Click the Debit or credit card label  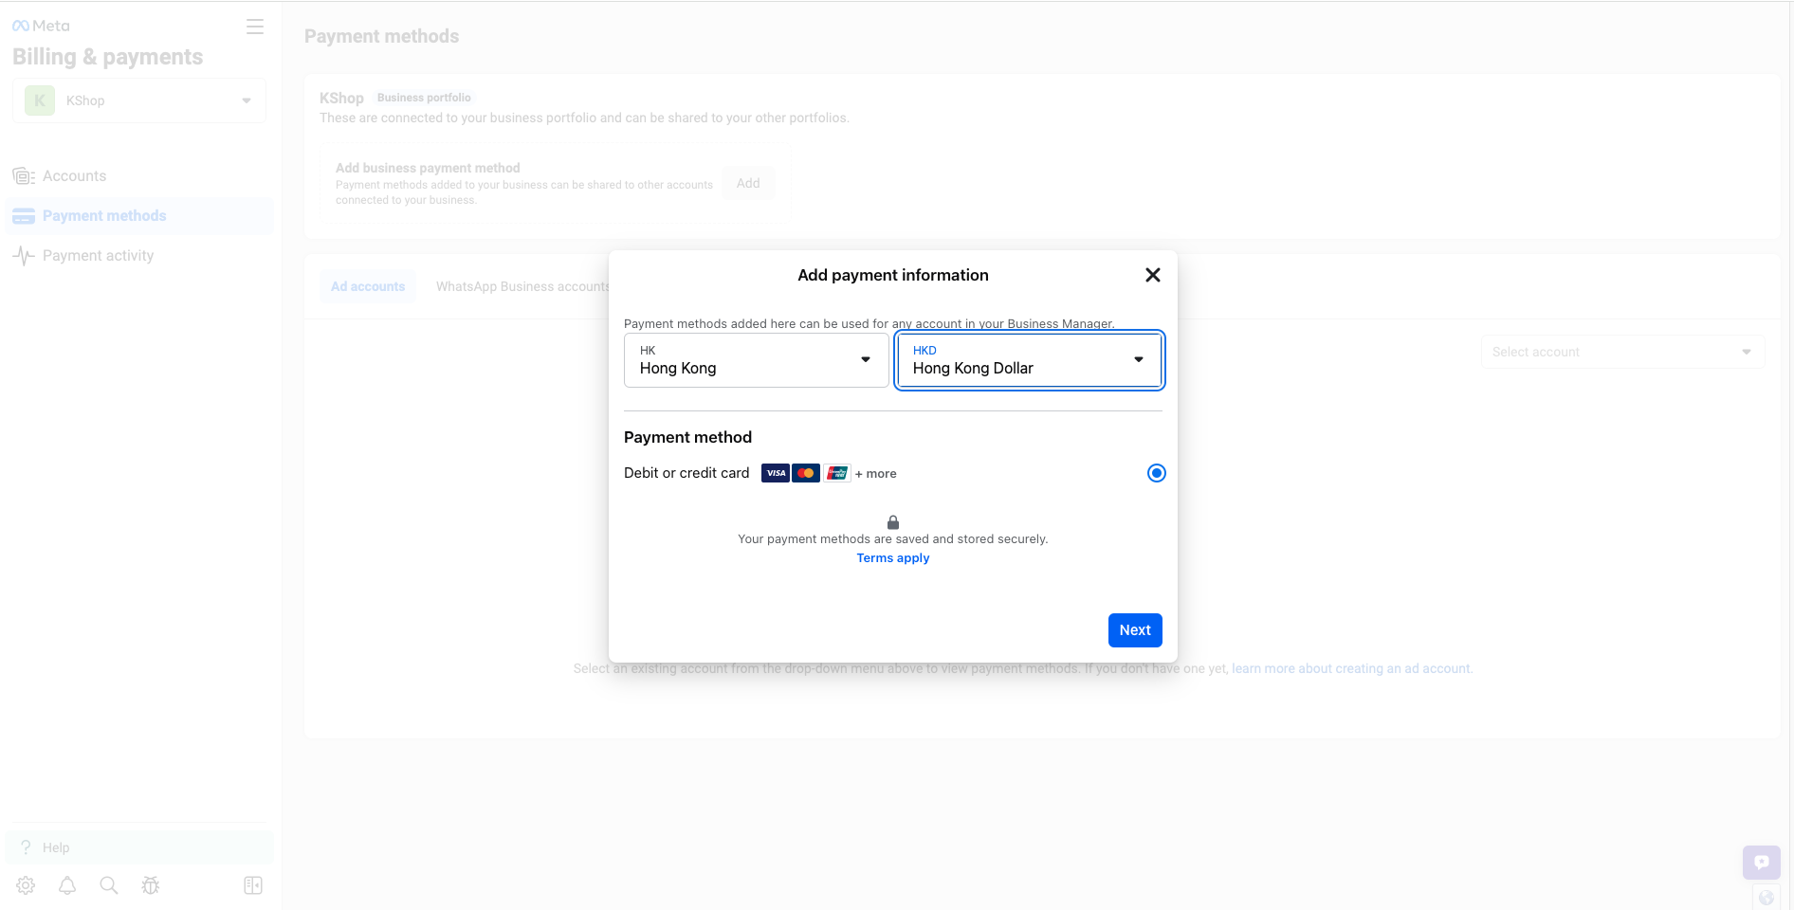[686, 473]
